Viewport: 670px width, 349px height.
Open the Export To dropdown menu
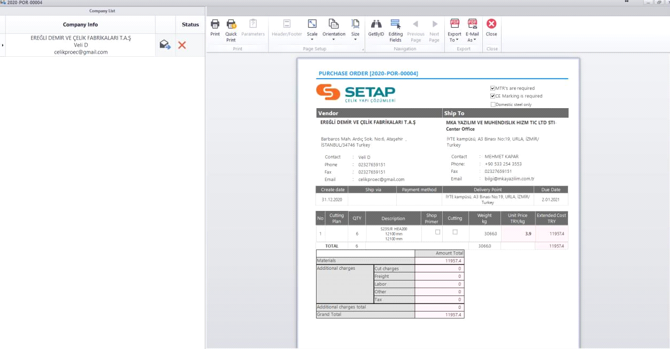455,29
